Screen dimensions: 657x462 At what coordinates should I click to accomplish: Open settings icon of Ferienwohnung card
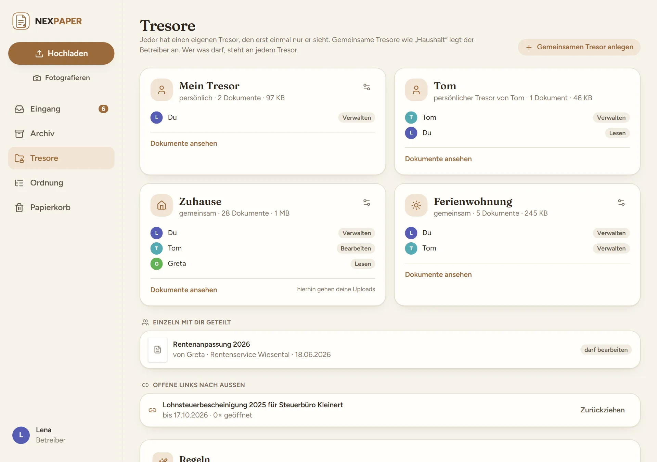coord(621,203)
